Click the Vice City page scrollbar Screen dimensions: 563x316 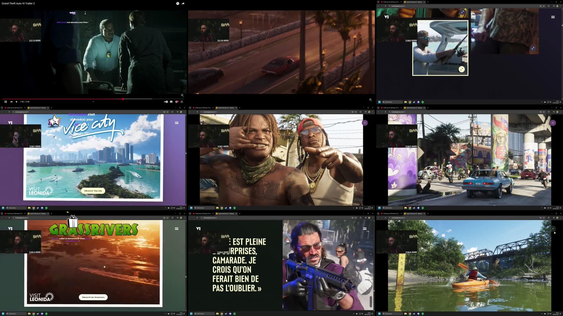186,153
